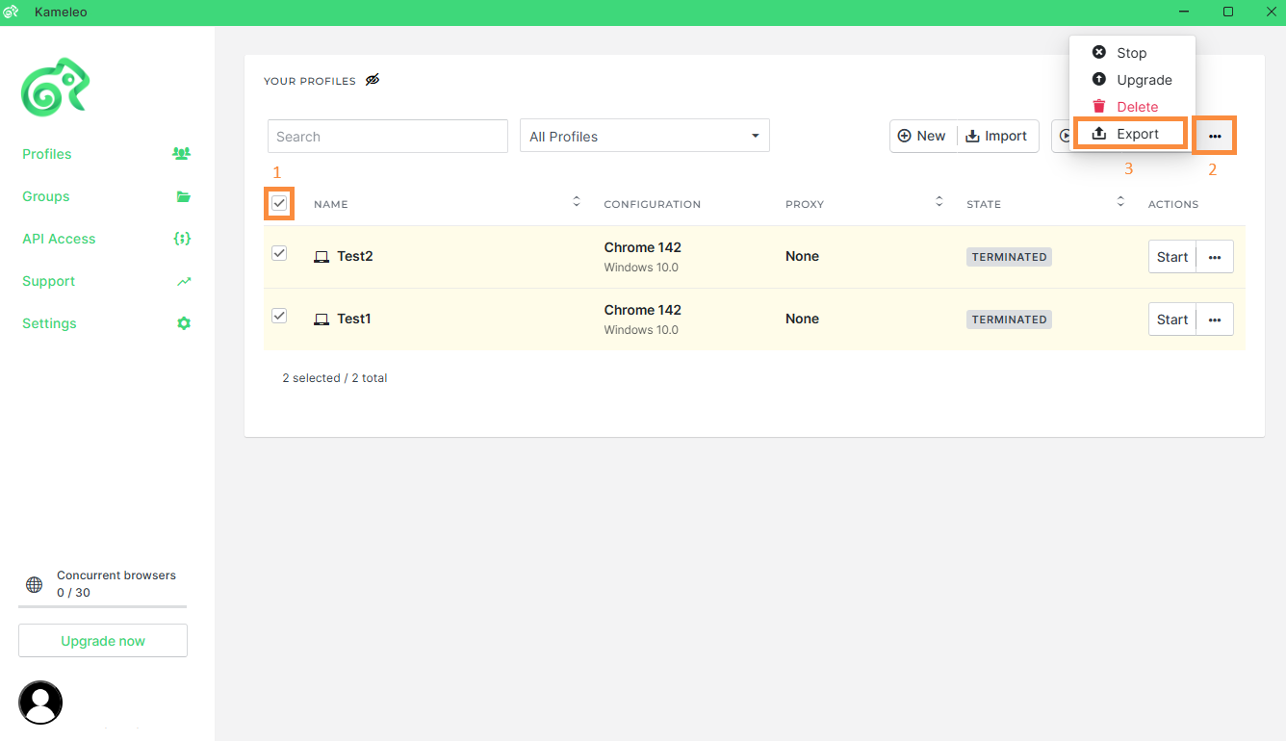Click the Kameleo chameleon logo in sidebar
The width and height of the screenshot is (1286, 741).
(x=56, y=87)
